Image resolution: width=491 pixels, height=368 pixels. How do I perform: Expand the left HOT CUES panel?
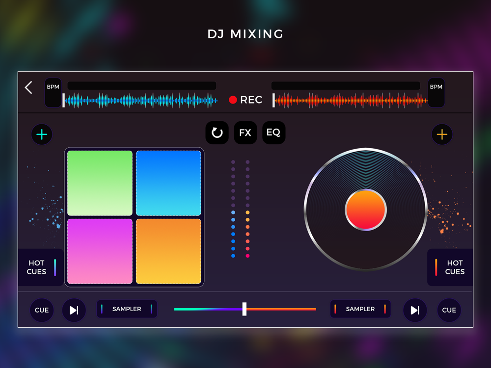[x=41, y=267]
